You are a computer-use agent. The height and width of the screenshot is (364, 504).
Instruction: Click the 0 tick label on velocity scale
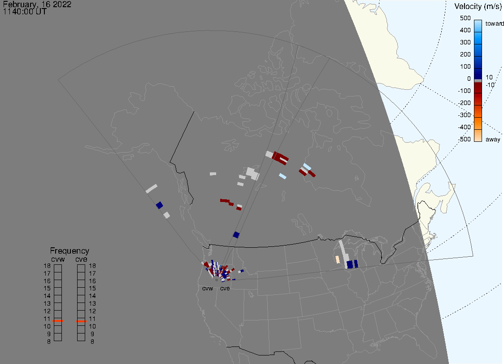[x=469, y=79]
